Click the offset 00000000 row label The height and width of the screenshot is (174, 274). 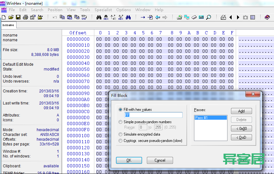(78, 39)
